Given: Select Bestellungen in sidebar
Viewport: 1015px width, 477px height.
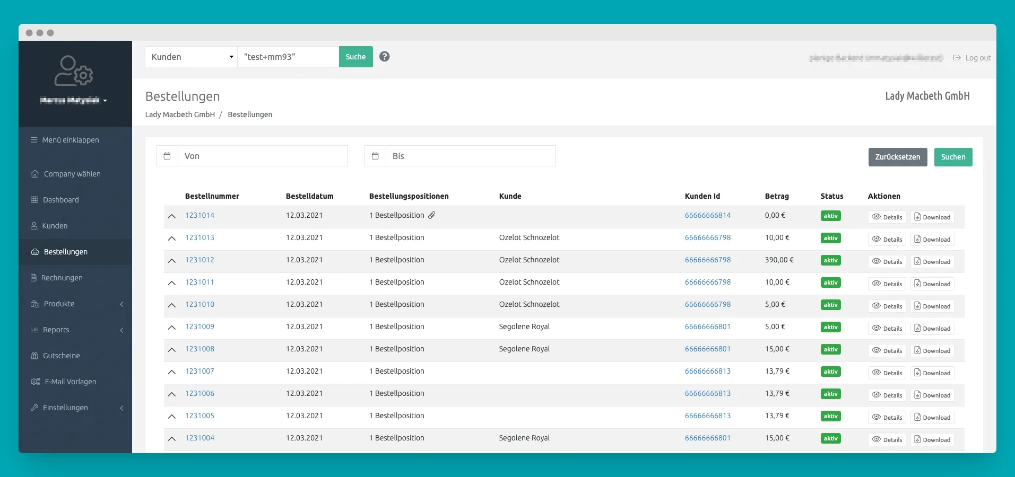Looking at the screenshot, I should (x=75, y=252).
